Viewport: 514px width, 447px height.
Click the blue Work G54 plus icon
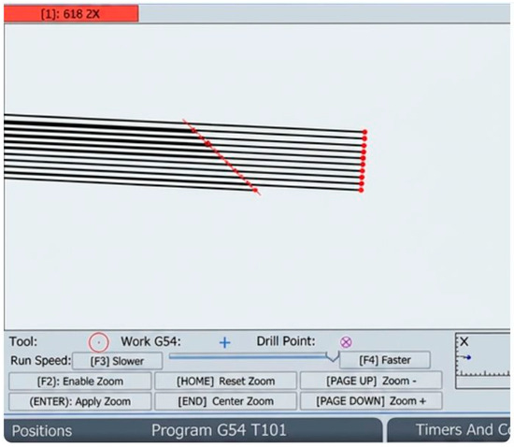point(225,342)
